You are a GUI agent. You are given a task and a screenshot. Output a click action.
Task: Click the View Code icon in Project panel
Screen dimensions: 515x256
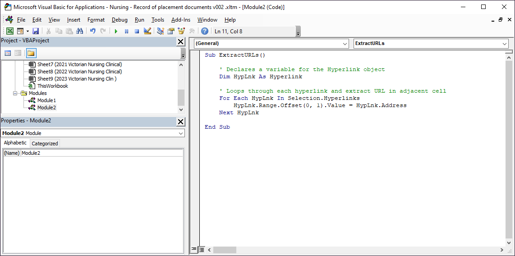8,53
